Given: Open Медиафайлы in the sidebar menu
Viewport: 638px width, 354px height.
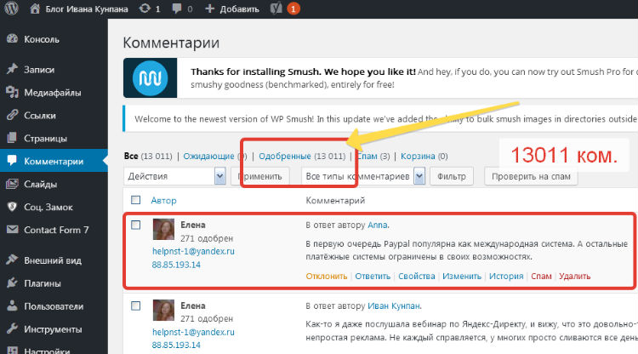Looking at the screenshot, I should (54, 93).
